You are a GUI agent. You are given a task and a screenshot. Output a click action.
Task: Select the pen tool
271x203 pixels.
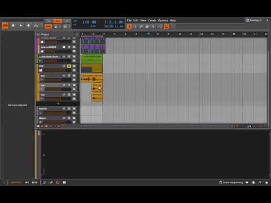[141, 27]
